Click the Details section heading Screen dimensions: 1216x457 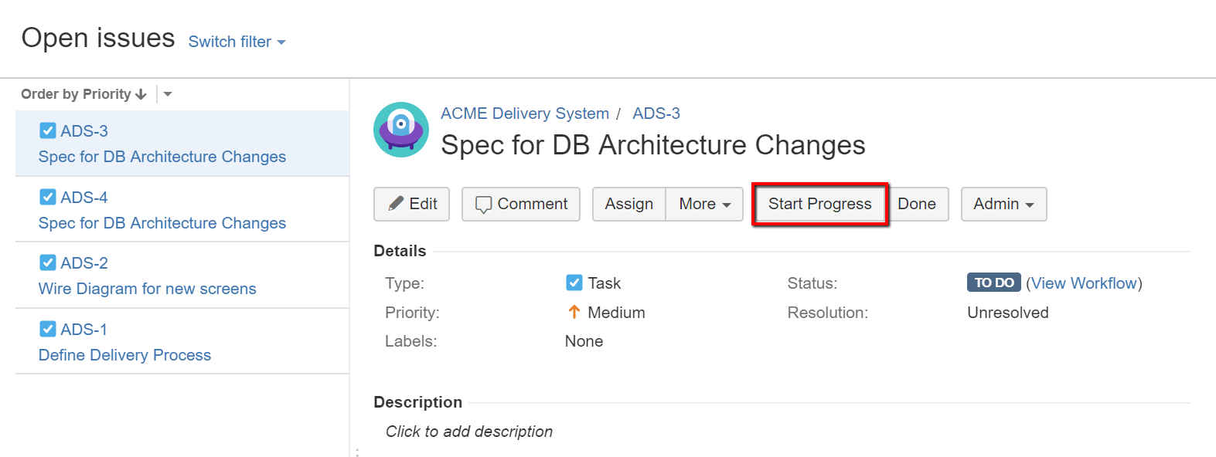[x=400, y=251]
